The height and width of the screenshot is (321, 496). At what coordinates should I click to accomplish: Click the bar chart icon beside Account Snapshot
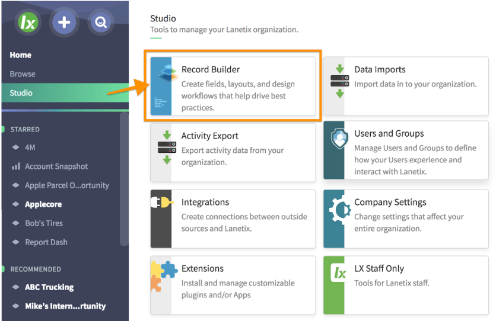(x=16, y=166)
